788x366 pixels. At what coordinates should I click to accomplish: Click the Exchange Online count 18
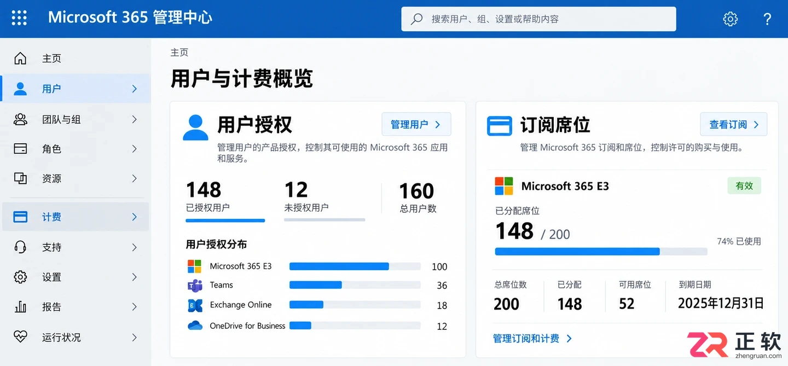click(442, 306)
